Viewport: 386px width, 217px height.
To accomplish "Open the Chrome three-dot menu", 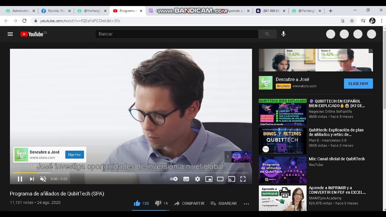I will point(381,21).
